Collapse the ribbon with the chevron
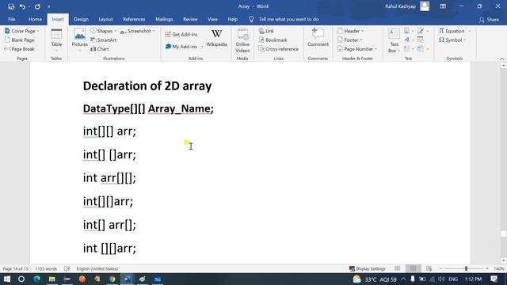Viewport: 507px width, 285px height. pos(501,59)
